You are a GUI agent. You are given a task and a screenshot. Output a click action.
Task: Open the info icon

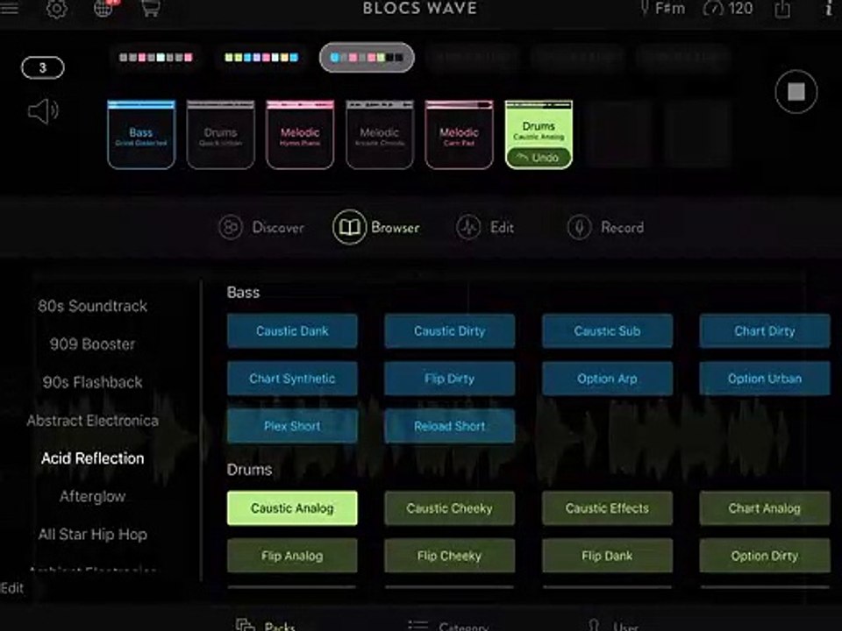[829, 8]
